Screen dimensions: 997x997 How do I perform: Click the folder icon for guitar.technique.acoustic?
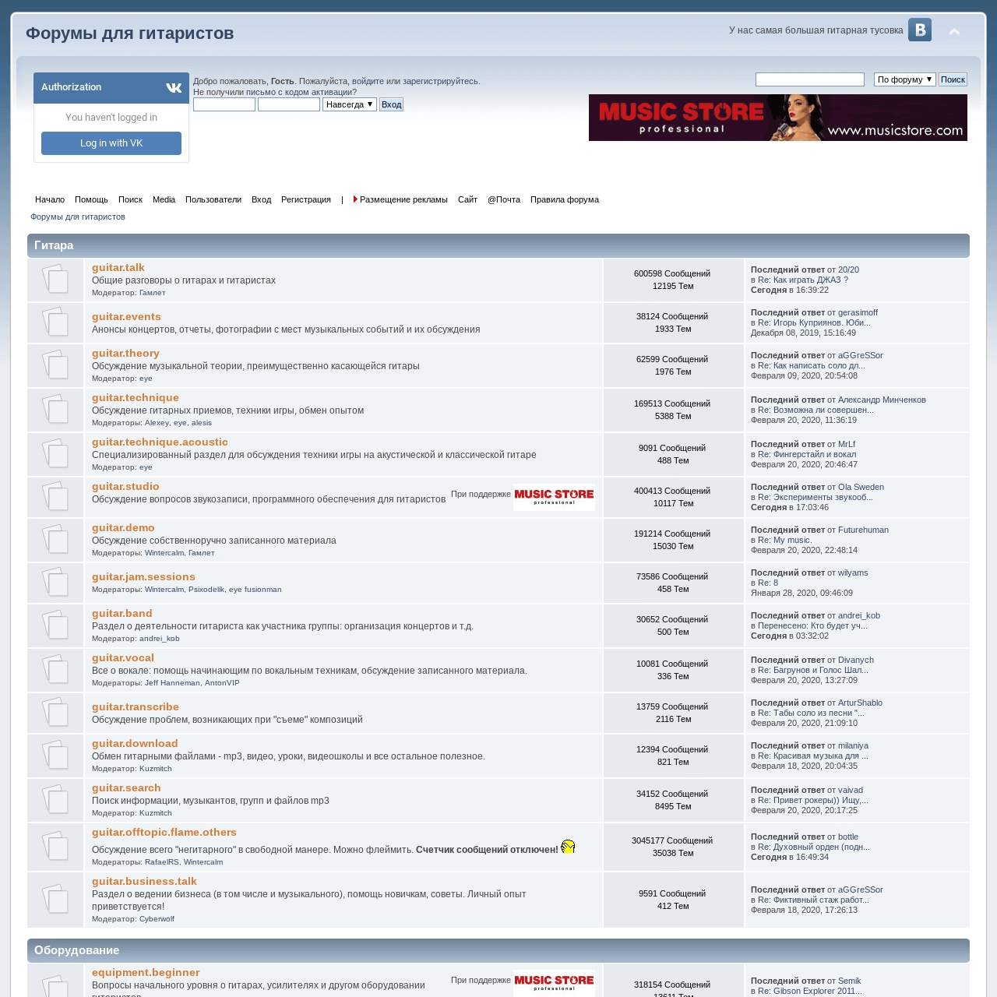[55, 454]
